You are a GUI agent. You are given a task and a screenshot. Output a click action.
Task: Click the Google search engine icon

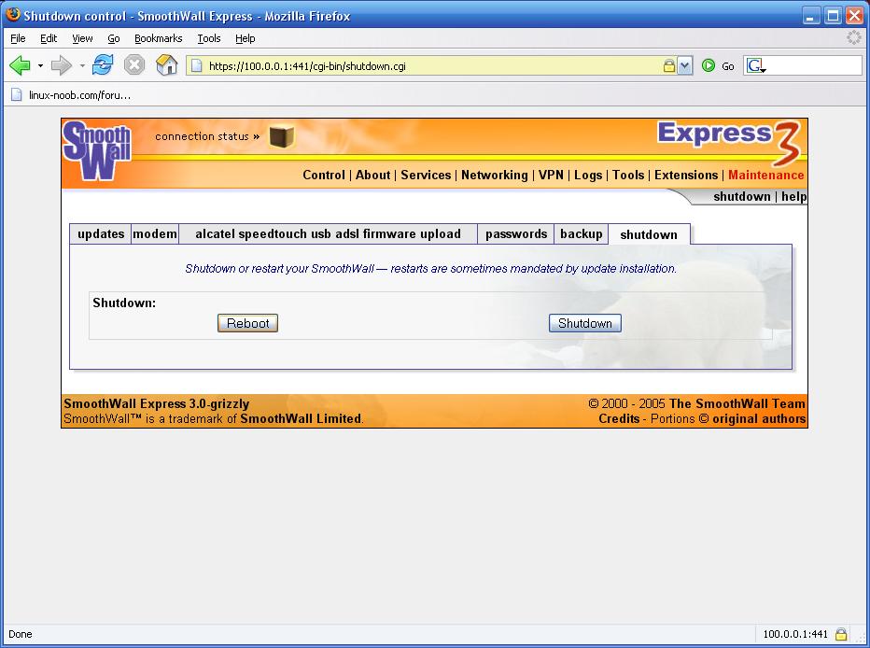[x=756, y=66]
